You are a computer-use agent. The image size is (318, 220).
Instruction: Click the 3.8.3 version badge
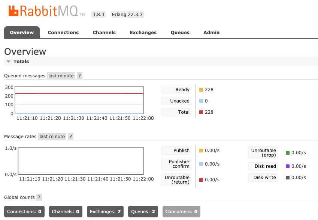pos(99,14)
